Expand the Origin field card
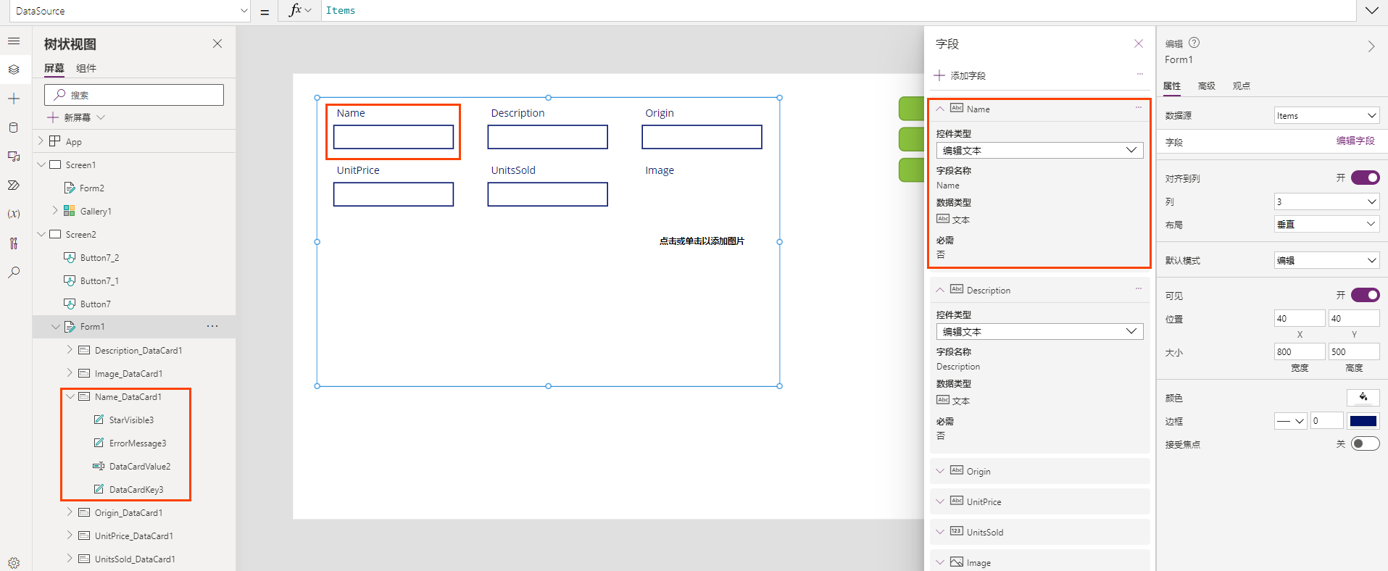The image size is (1388, 571). (x=940, y=471)
